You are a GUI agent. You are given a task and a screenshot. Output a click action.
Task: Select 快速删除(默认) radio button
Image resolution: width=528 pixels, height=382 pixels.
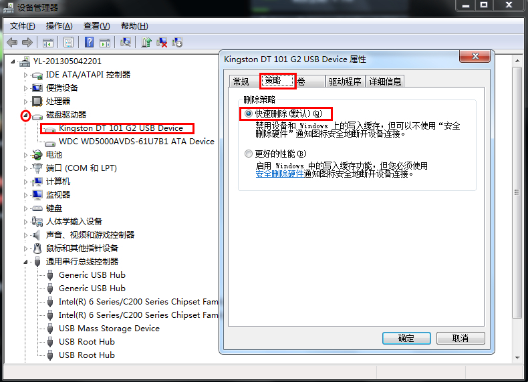pyautogui.click(x=249, y=114)
